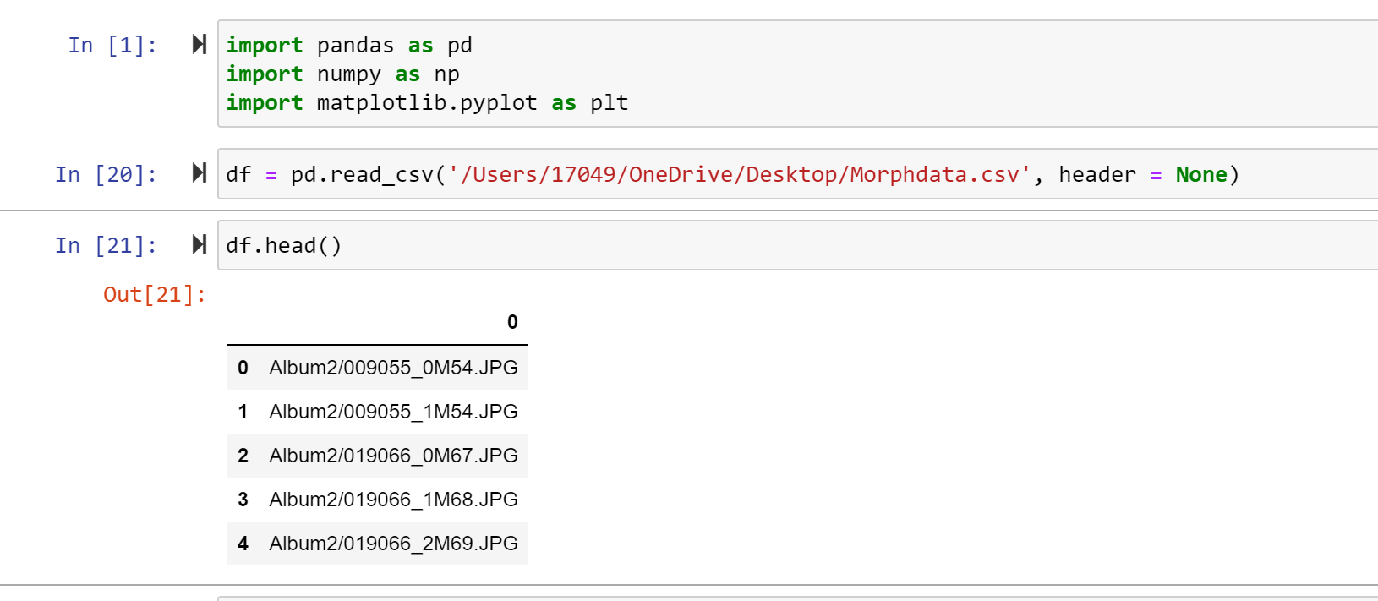The width and height of the screenshot is (1378, 601).
Task: Click cell Album2/019066_0M67.JPG
Action: coord(393,456)
